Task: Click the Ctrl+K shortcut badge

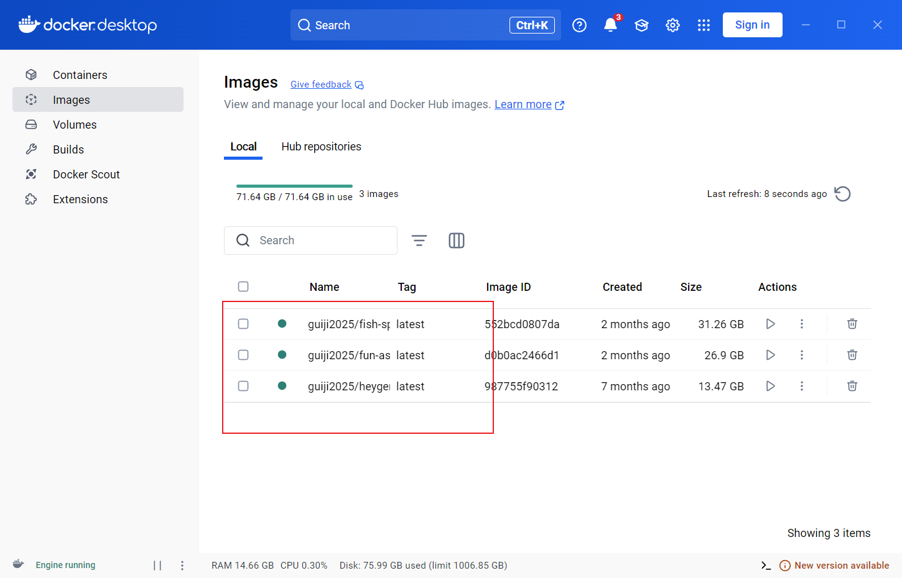Action: pos(532,25)
